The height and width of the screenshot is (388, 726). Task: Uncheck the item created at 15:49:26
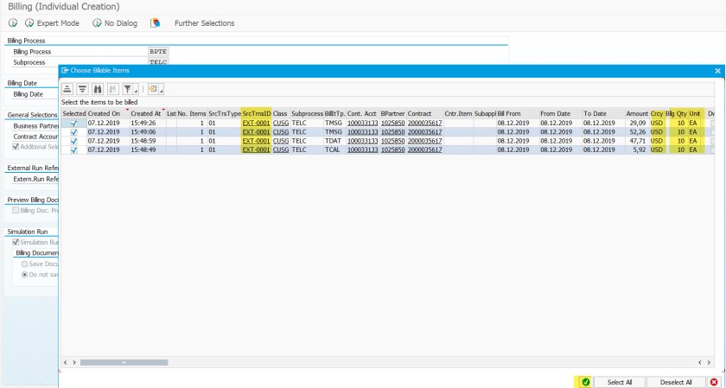[74, 124]
